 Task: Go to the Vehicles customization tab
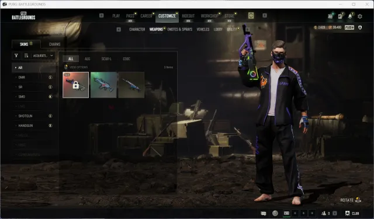pos(203,29)
